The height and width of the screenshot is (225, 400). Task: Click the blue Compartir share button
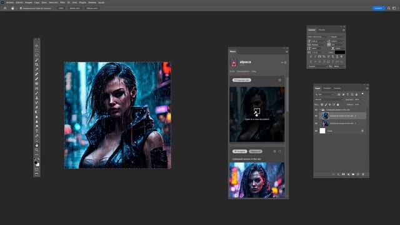(378, 8)
